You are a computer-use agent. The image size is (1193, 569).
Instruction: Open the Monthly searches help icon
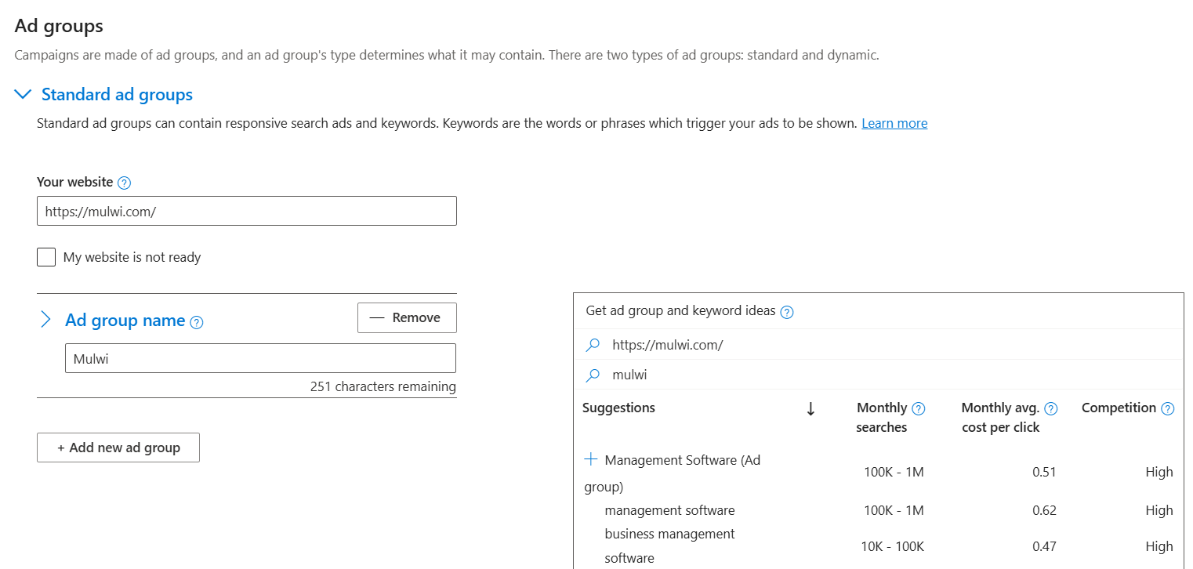pos(919,408)
